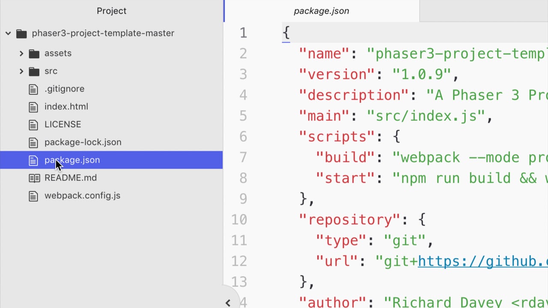Click the webpack.config.js file icon
Image resolution: width=548 pixels, height=308 pixels.
click(x=33, y=196)
